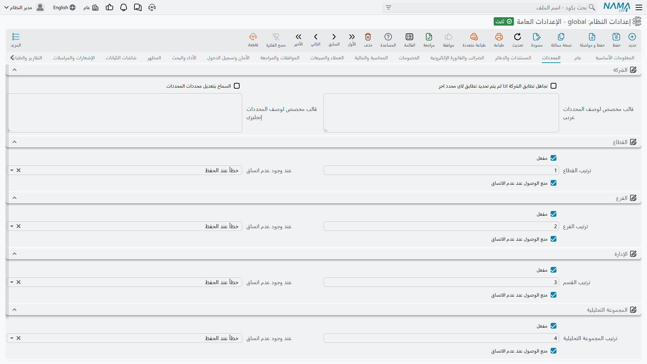The height and width of the screenshot is (364, 647).
Task: Uncheck مفعل in the القطاع section
Action: click(x=554, y=158)
